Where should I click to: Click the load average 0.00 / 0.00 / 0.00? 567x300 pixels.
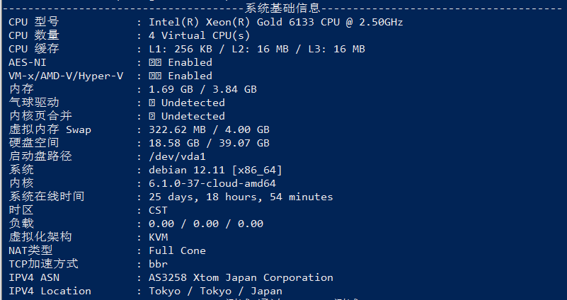point(206,224)
